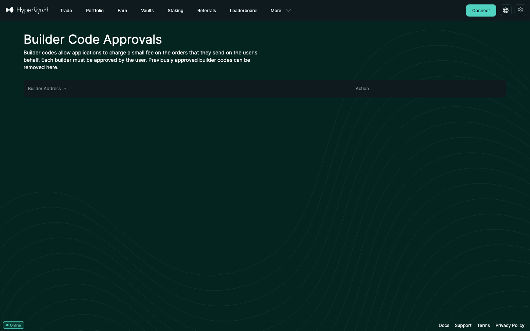Connect a wallet with the Connect button
This screenshot has width=530, height=331.
(481, 10)
